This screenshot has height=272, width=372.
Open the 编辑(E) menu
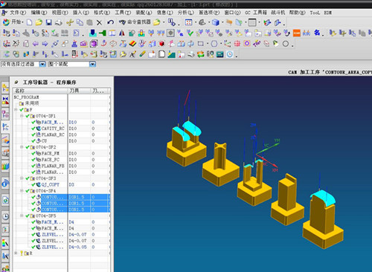click(39, 13)
